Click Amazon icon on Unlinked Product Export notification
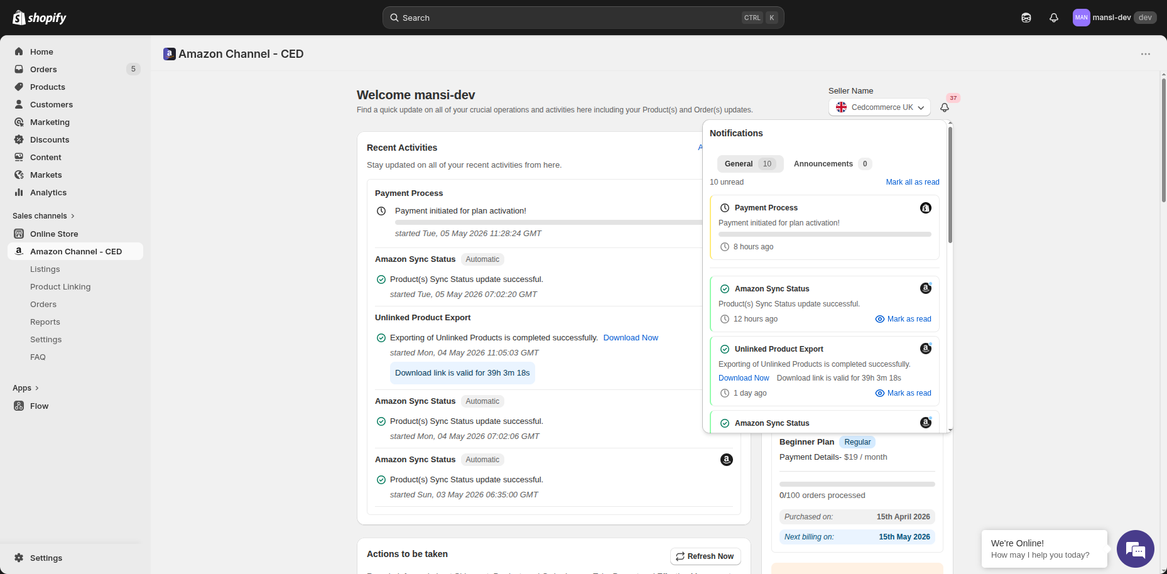Image resolution: width=1167 pixels, height=574 pixels. tap(926, 349)
